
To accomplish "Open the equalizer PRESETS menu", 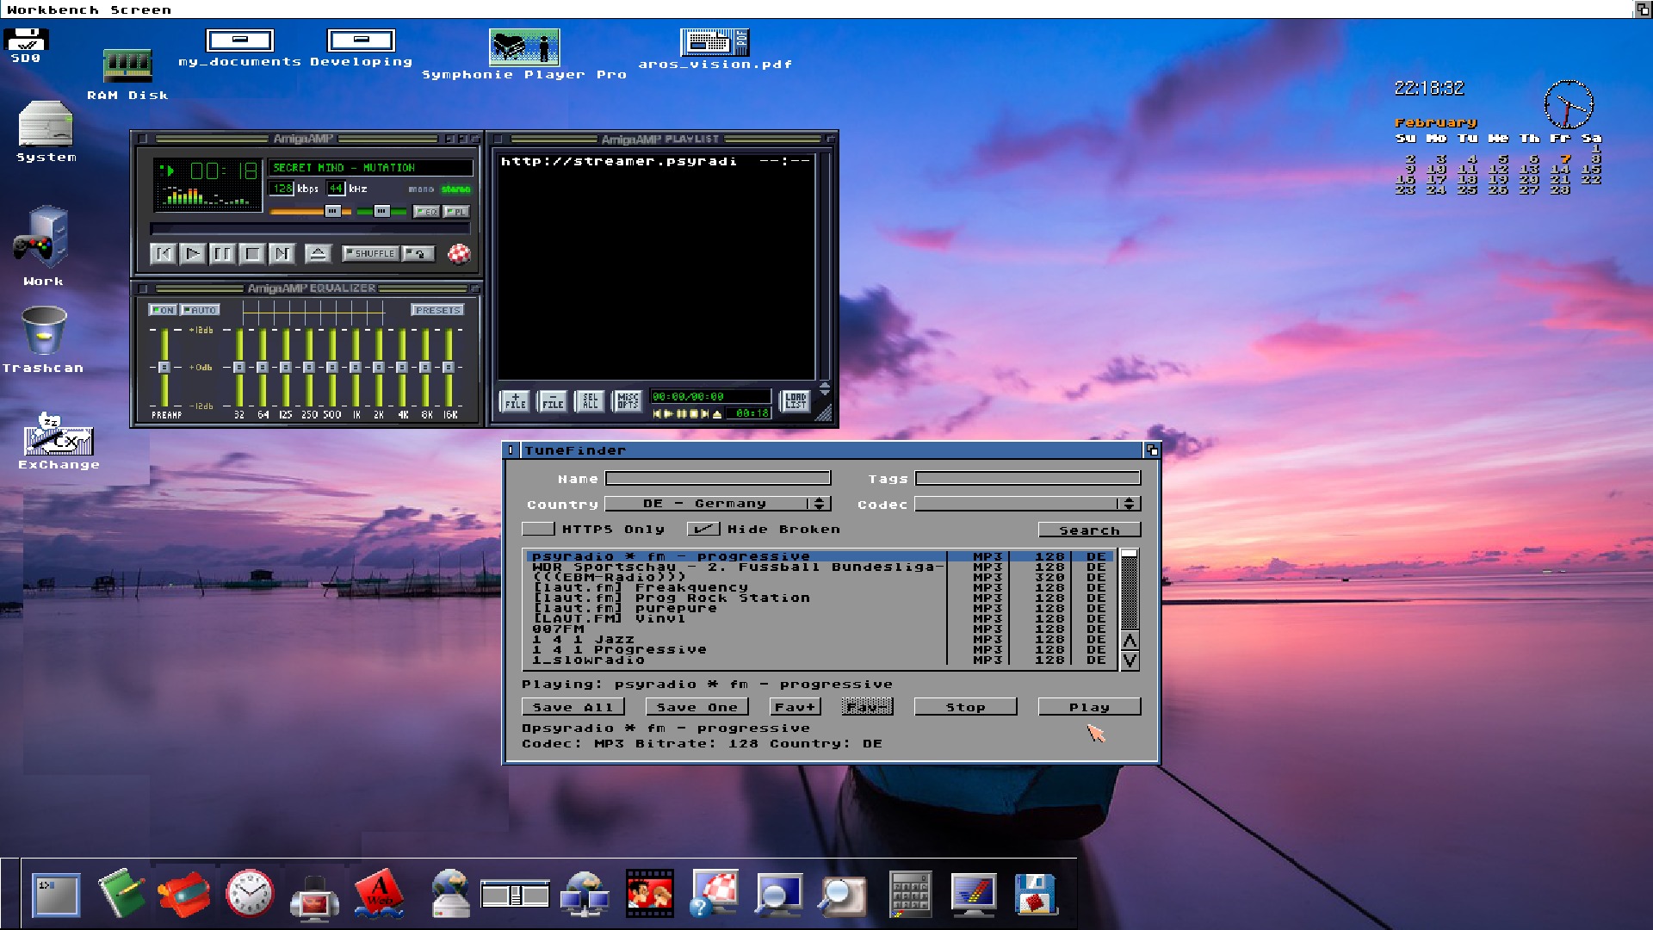I will [437, 310].
